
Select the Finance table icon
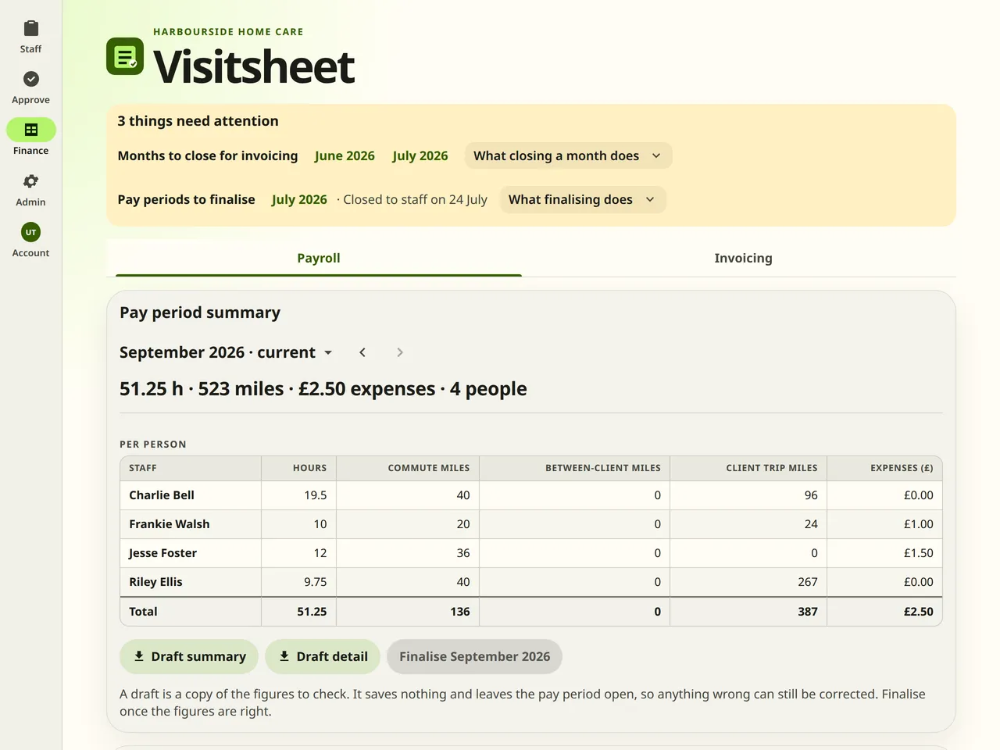point(31,130)
